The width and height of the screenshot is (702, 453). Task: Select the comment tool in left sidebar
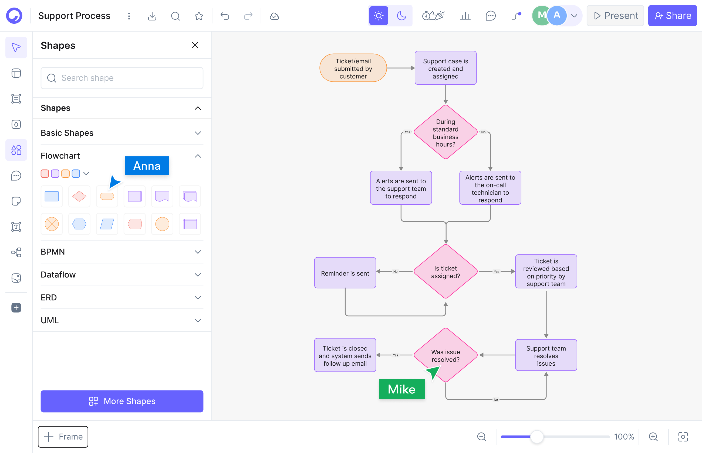(16, 176)
